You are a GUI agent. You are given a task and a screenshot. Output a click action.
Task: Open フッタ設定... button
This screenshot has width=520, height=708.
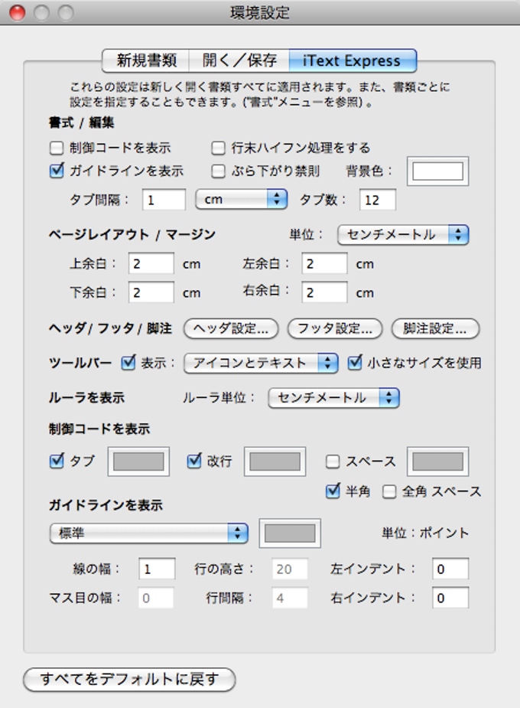(x=335, y=328)
